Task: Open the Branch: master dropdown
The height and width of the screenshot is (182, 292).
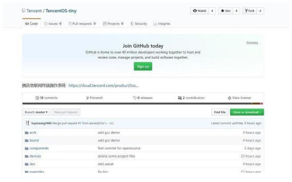Action: click(36, 112)
